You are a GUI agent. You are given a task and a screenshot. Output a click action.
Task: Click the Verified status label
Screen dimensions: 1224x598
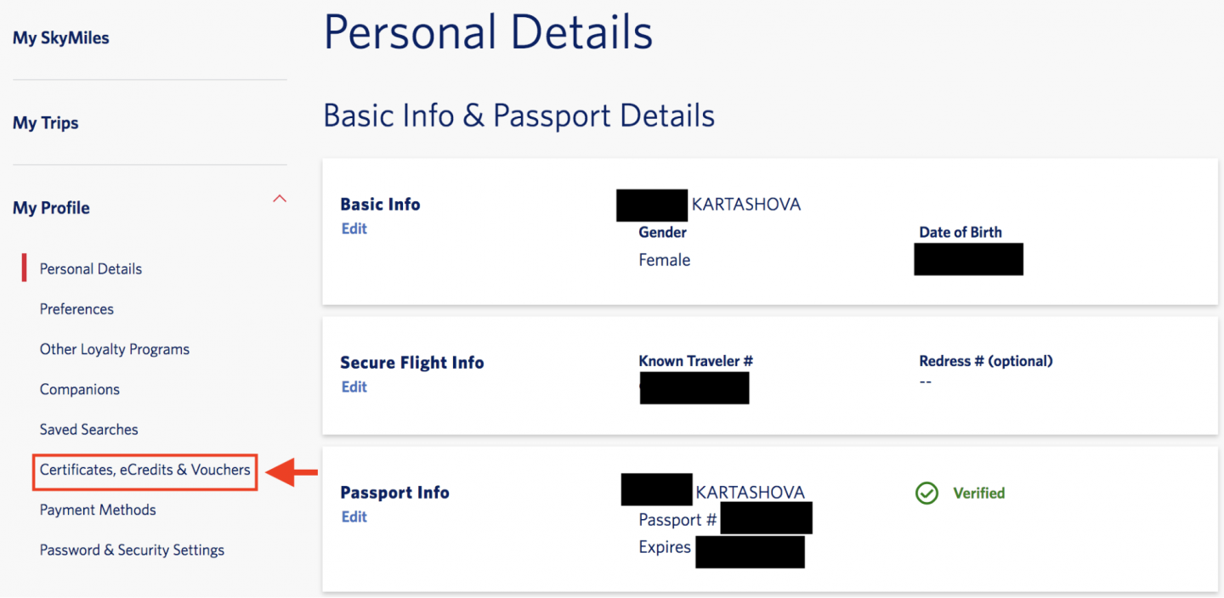pyautogui.click(x=978, y=494)
